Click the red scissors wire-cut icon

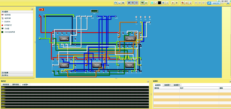pos(186,3)
